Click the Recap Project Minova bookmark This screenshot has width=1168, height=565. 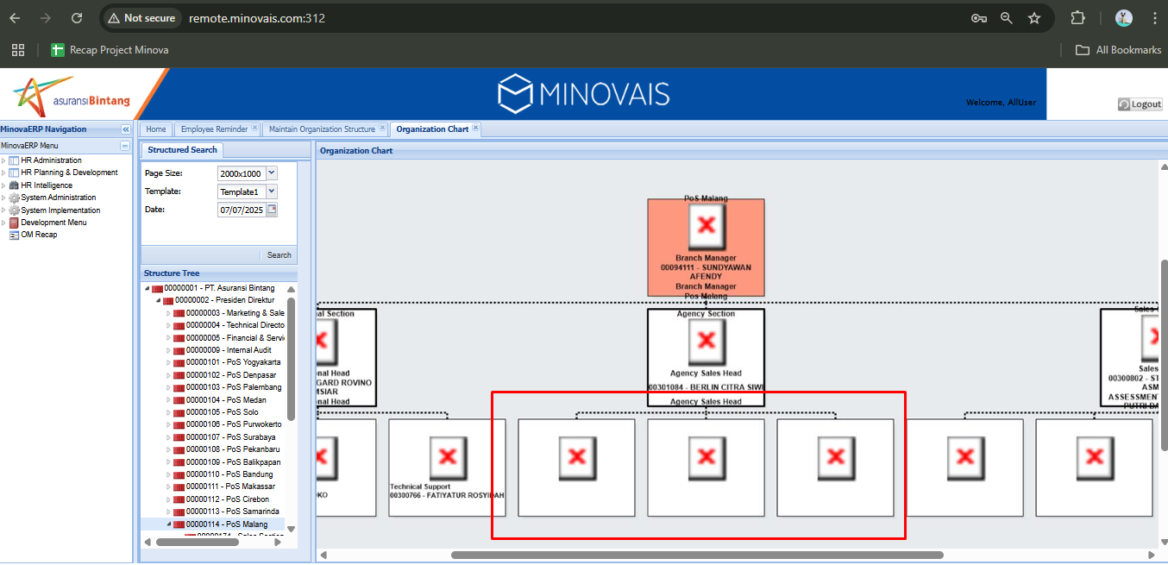tap(110, 50)
